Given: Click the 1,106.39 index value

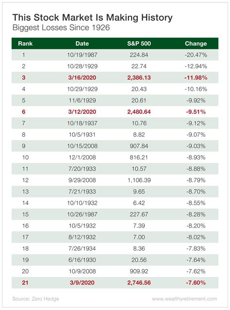Looking at the screenshot, I should (139, 180).
